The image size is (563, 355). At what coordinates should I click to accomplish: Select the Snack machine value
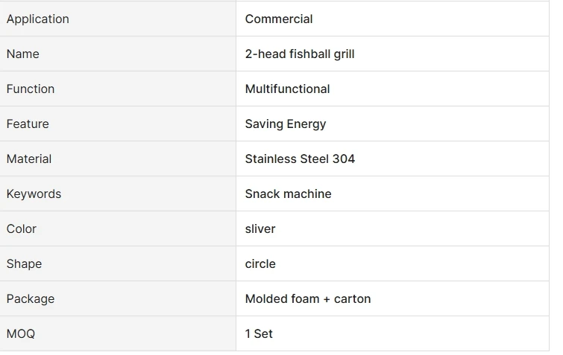(288, 194)
